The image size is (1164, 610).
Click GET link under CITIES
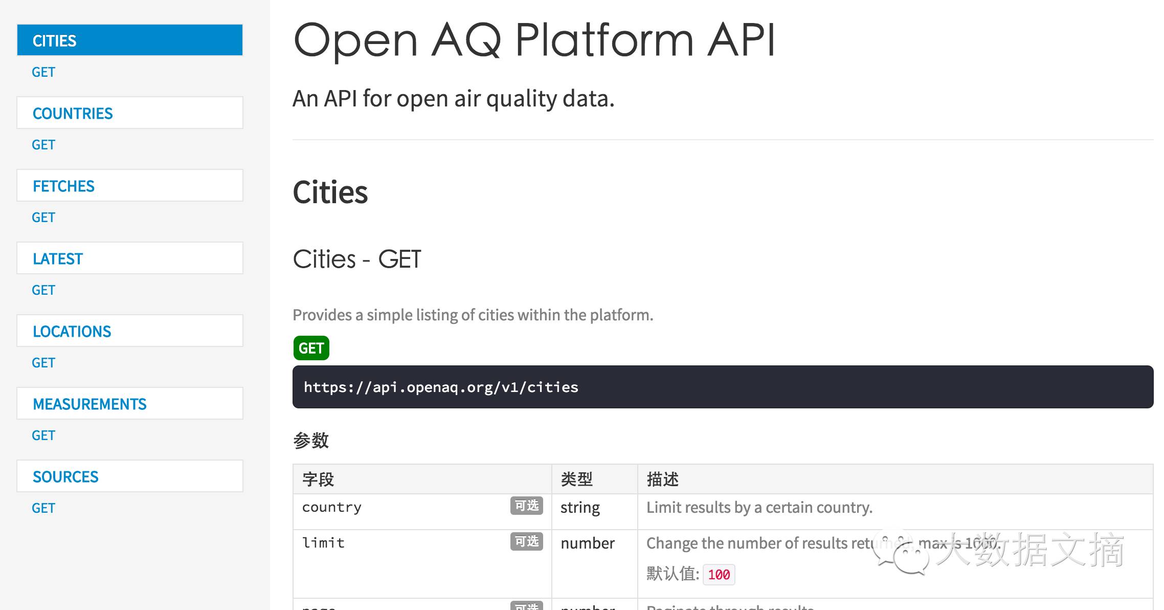click(43, 72)
